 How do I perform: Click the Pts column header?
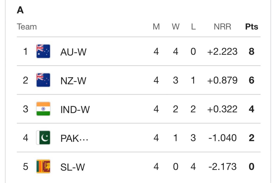pyautogui.click(x=251, y=27)
